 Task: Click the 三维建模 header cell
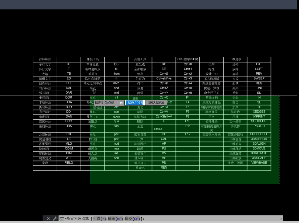(x=235, y=59)
